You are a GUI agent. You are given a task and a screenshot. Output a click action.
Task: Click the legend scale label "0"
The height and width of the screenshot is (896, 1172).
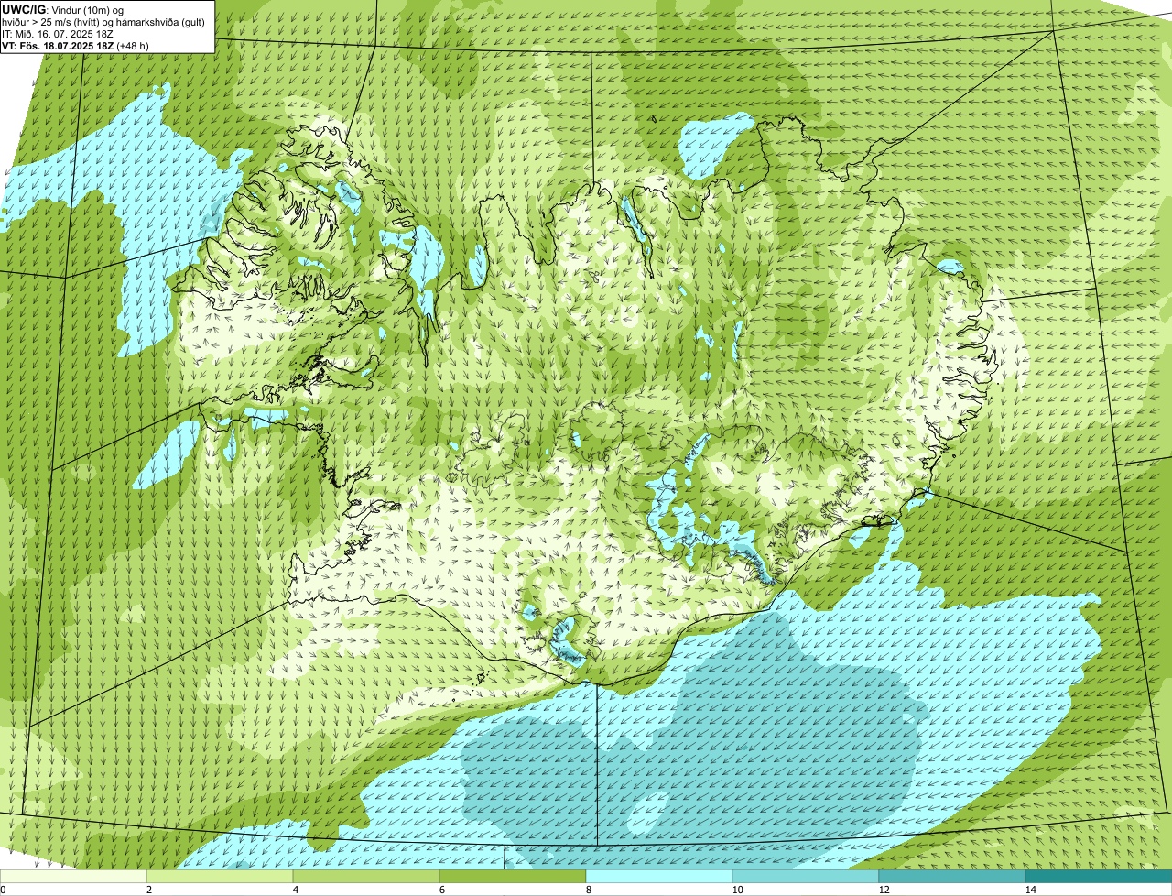(x=4, y=890)
